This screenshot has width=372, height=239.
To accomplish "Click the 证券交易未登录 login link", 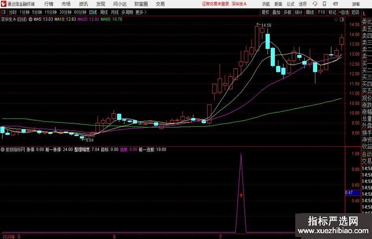I will pyautogui.click(x=215, y=4).
